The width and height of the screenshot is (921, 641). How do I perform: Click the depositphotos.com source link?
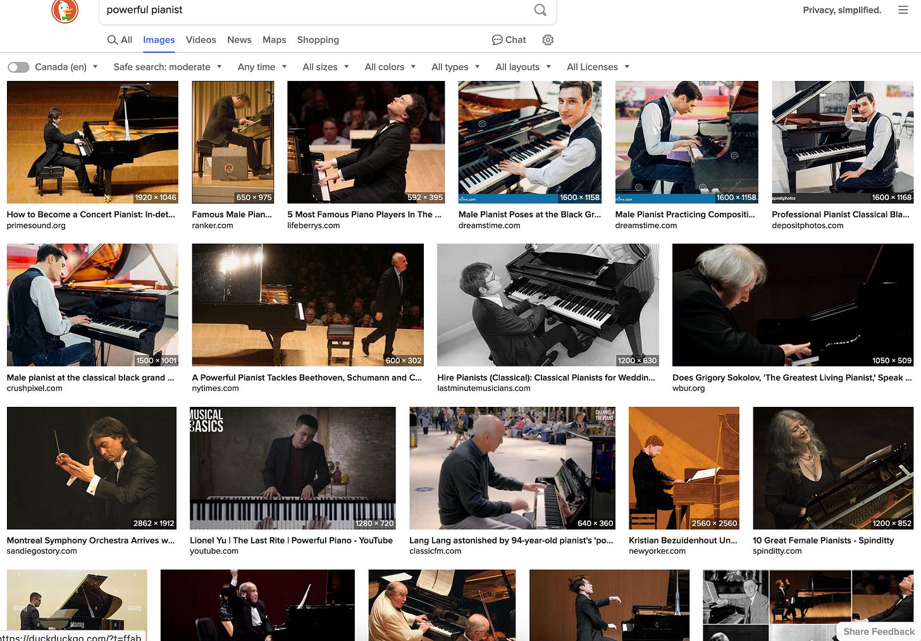point(807,226)
